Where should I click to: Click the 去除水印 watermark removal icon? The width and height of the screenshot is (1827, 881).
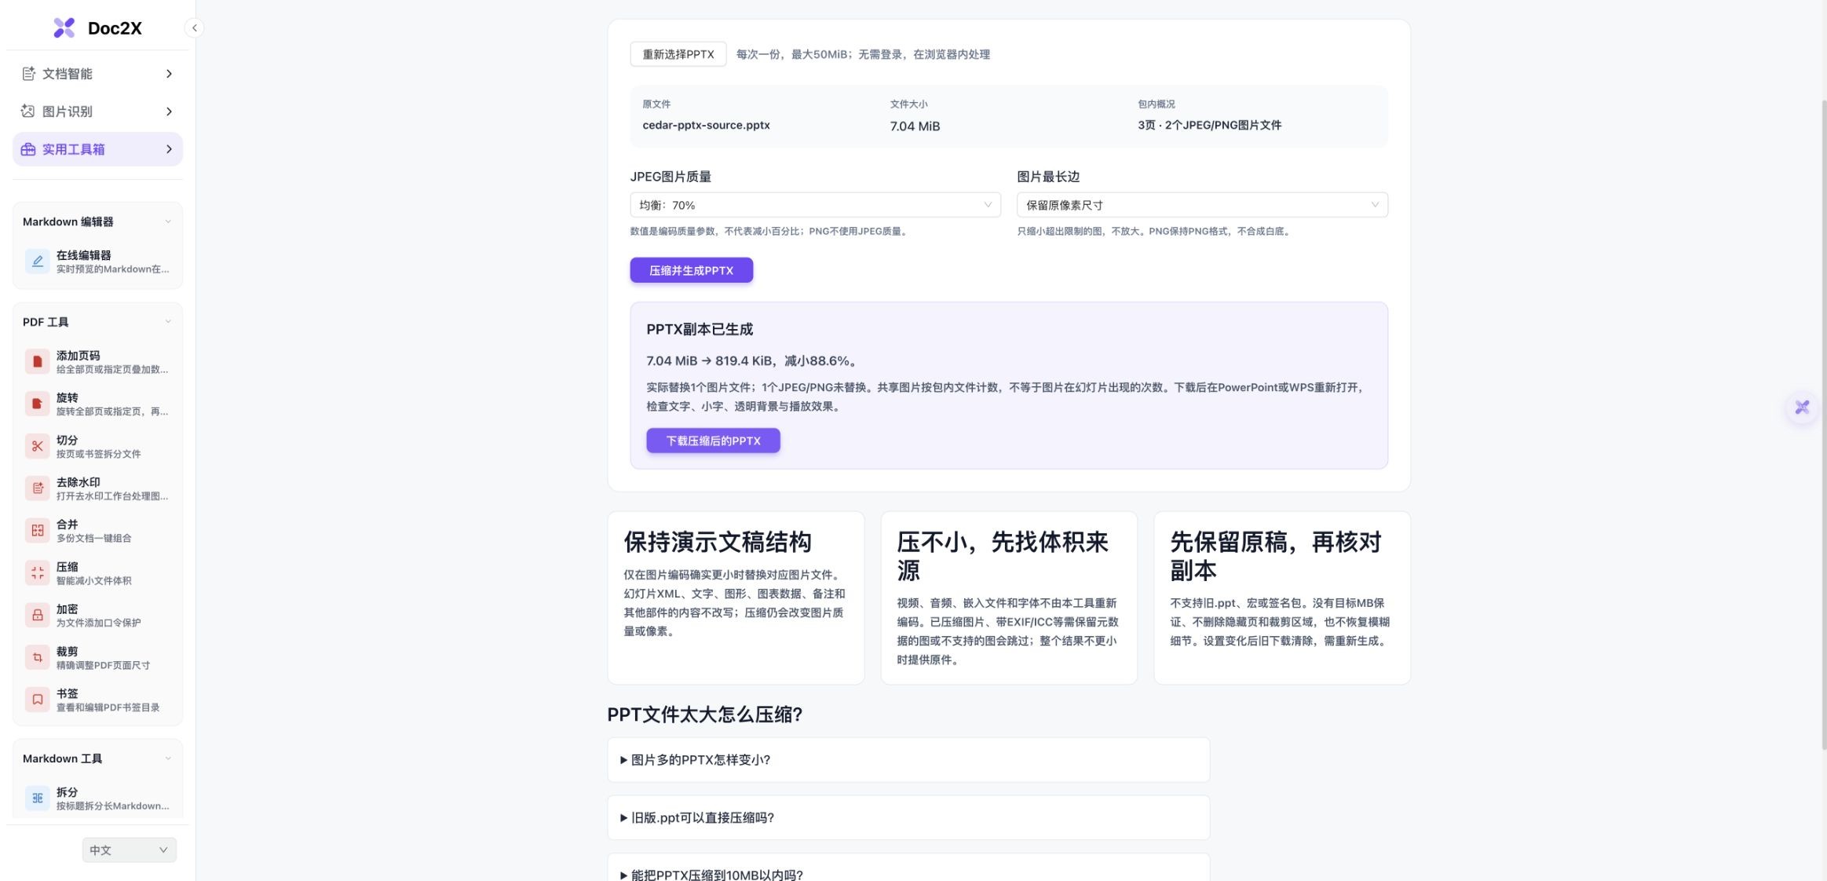[37, 488]
